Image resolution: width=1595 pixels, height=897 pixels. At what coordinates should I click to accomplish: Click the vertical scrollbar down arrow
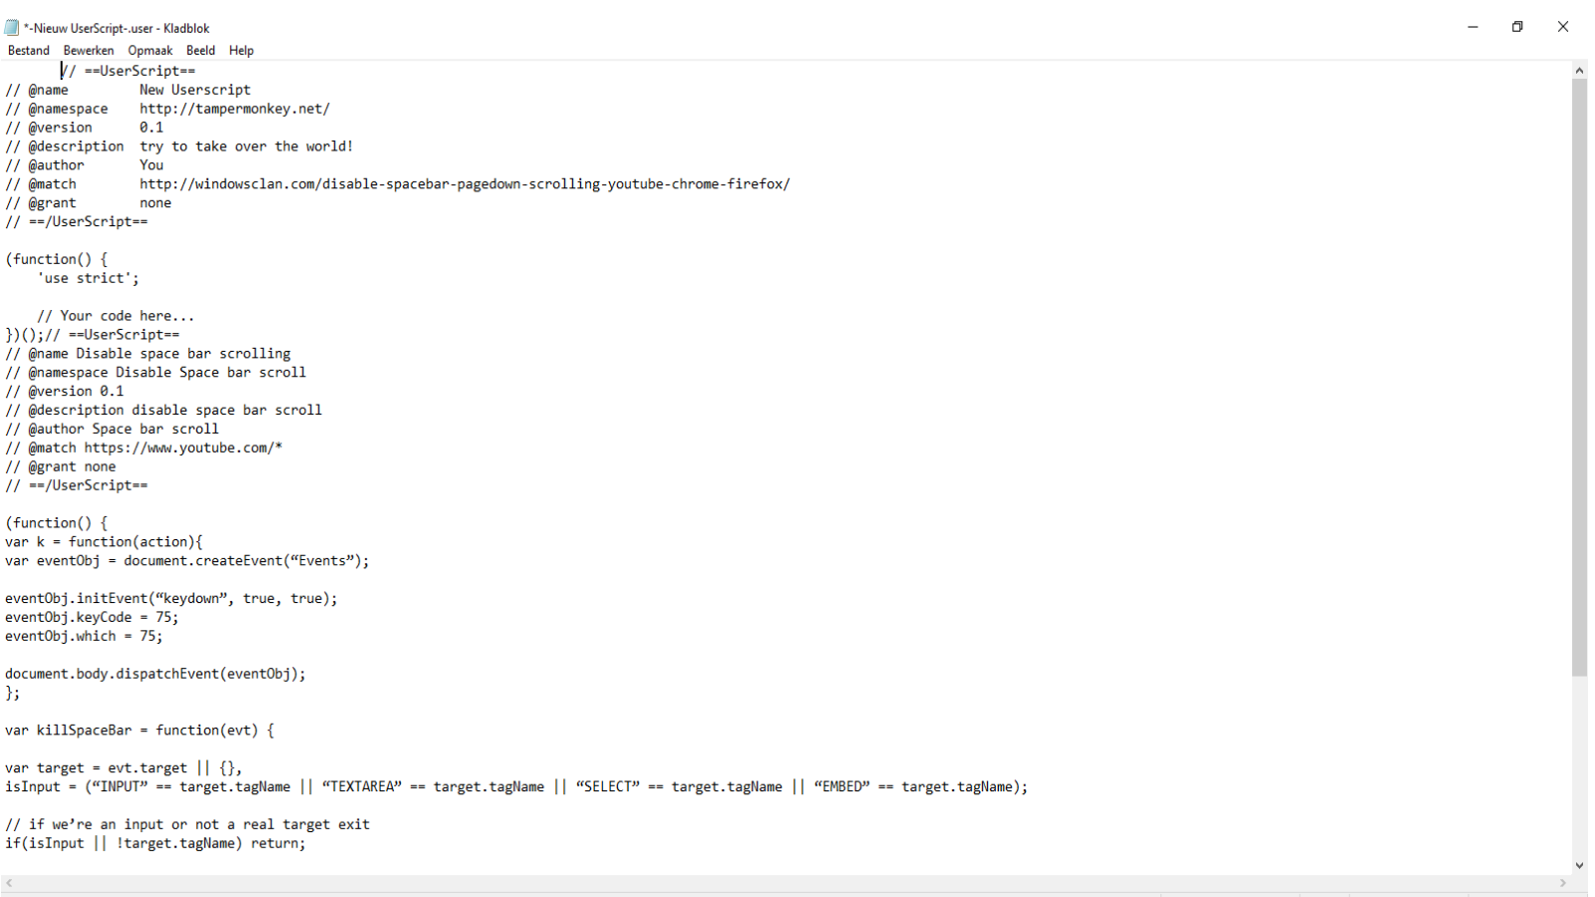[x=1579, y=865]
